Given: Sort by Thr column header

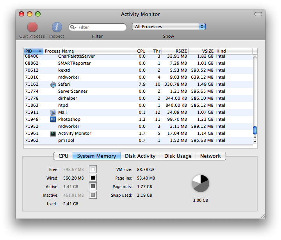Looking at the screenshot, I should (x=155, y=51).
